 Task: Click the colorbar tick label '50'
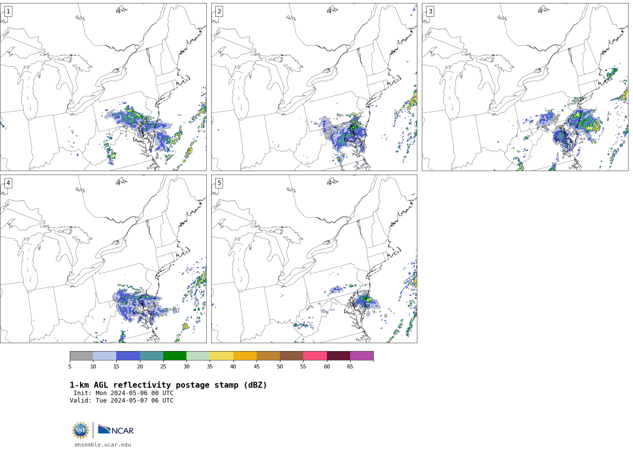[280, 366]
